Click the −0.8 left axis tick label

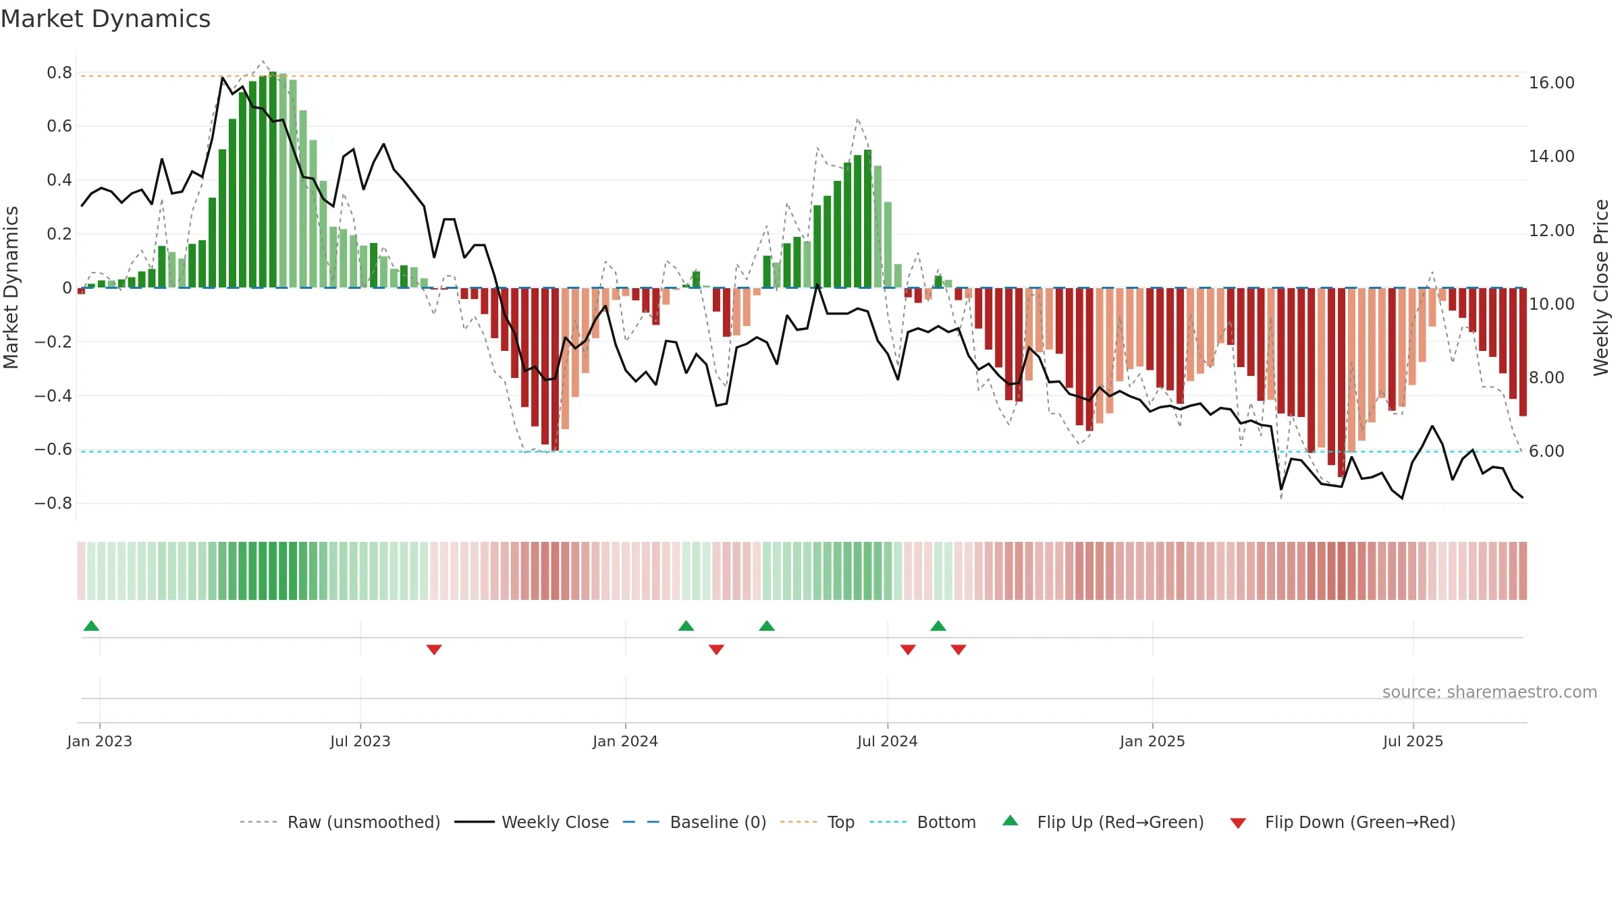tap(53, 503)
